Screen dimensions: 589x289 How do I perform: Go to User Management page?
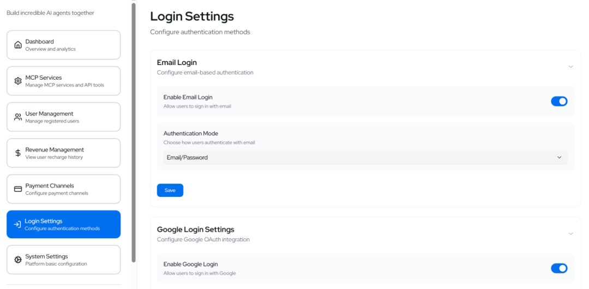click(x=63, y=117)
